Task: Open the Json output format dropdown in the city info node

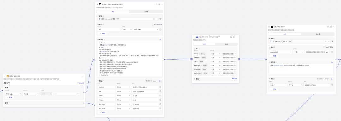Action: tap(155, 81)
